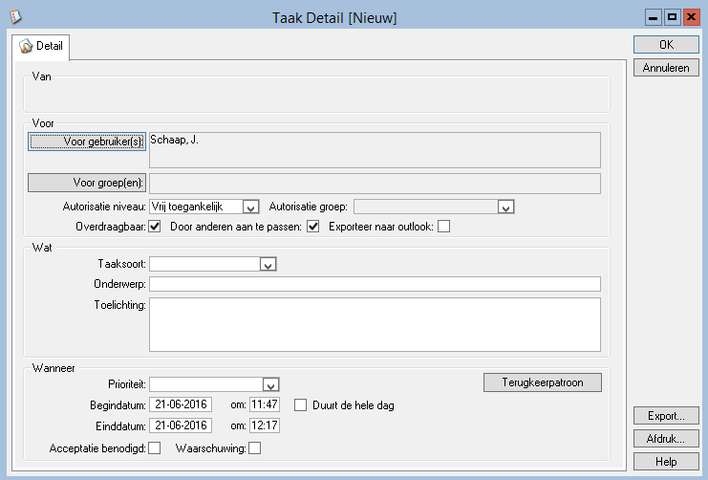This screenshot has width=708, height=480.
Task: Switch to the Detail tab
Action: point(41,46)
